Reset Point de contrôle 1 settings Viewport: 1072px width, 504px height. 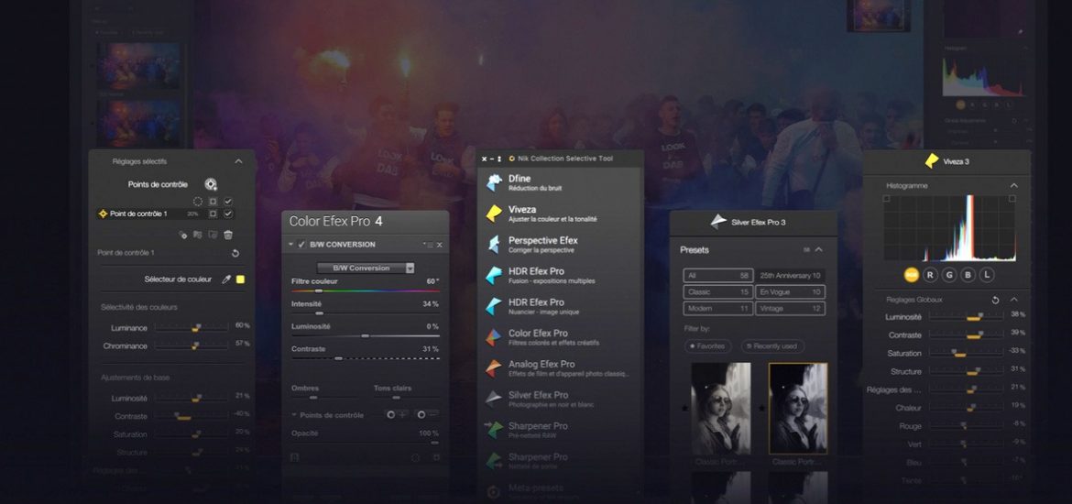click(x=235, y=253)
